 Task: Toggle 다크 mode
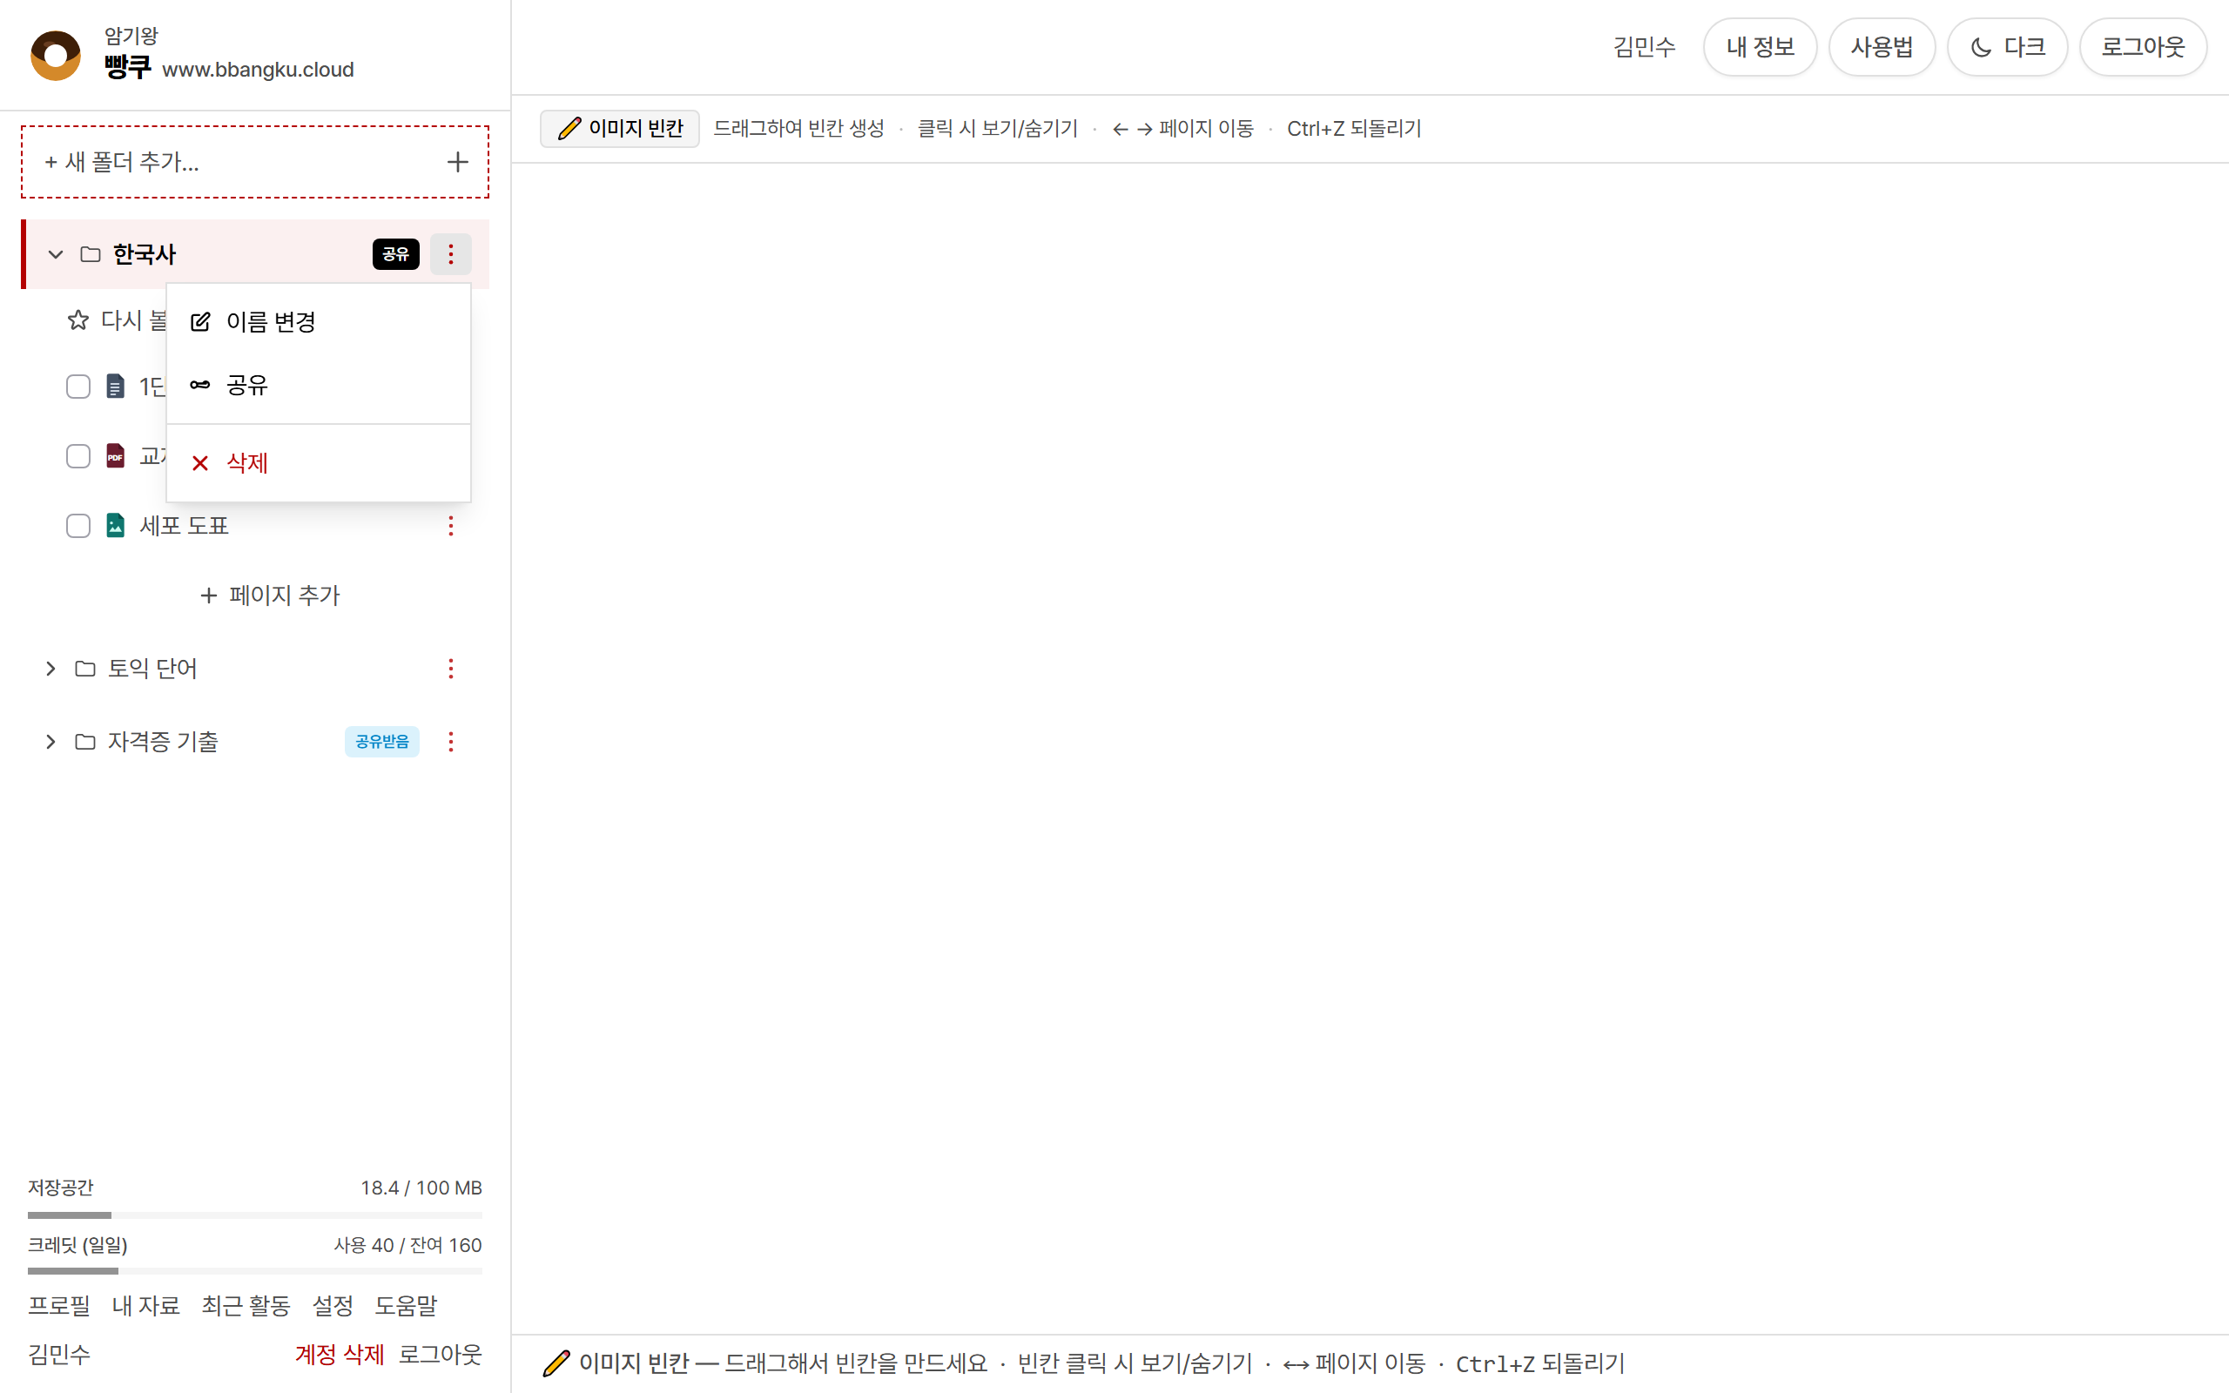pos(2007,47)
